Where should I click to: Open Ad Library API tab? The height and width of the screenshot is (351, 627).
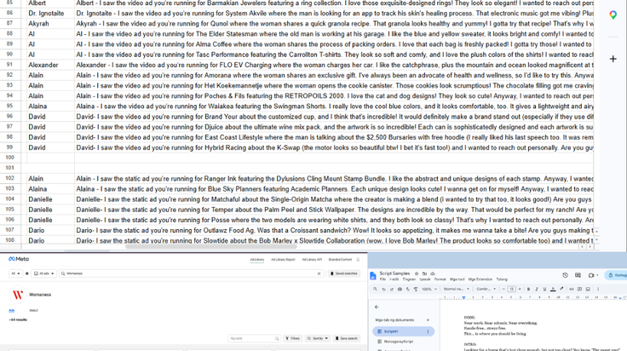(x=312, y=260)
